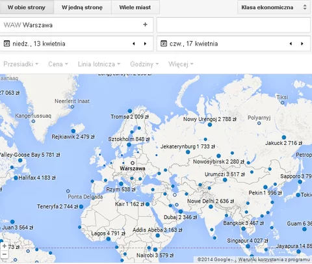Click the Polyarnyj hollow marker
This screenshot has height=264, width=312.
pyautogui.click(x=259, y=123)
